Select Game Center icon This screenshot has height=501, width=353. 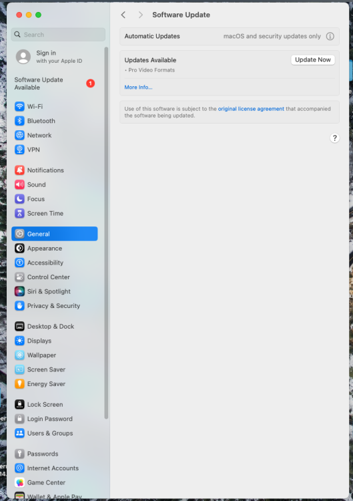(19, 482)
